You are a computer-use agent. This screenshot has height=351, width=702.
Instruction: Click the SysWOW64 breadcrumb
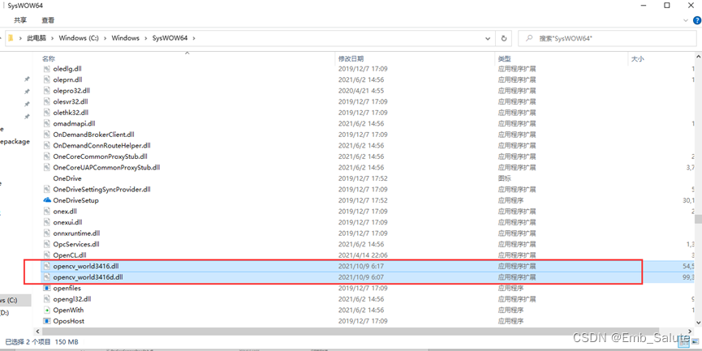[170, 38]
